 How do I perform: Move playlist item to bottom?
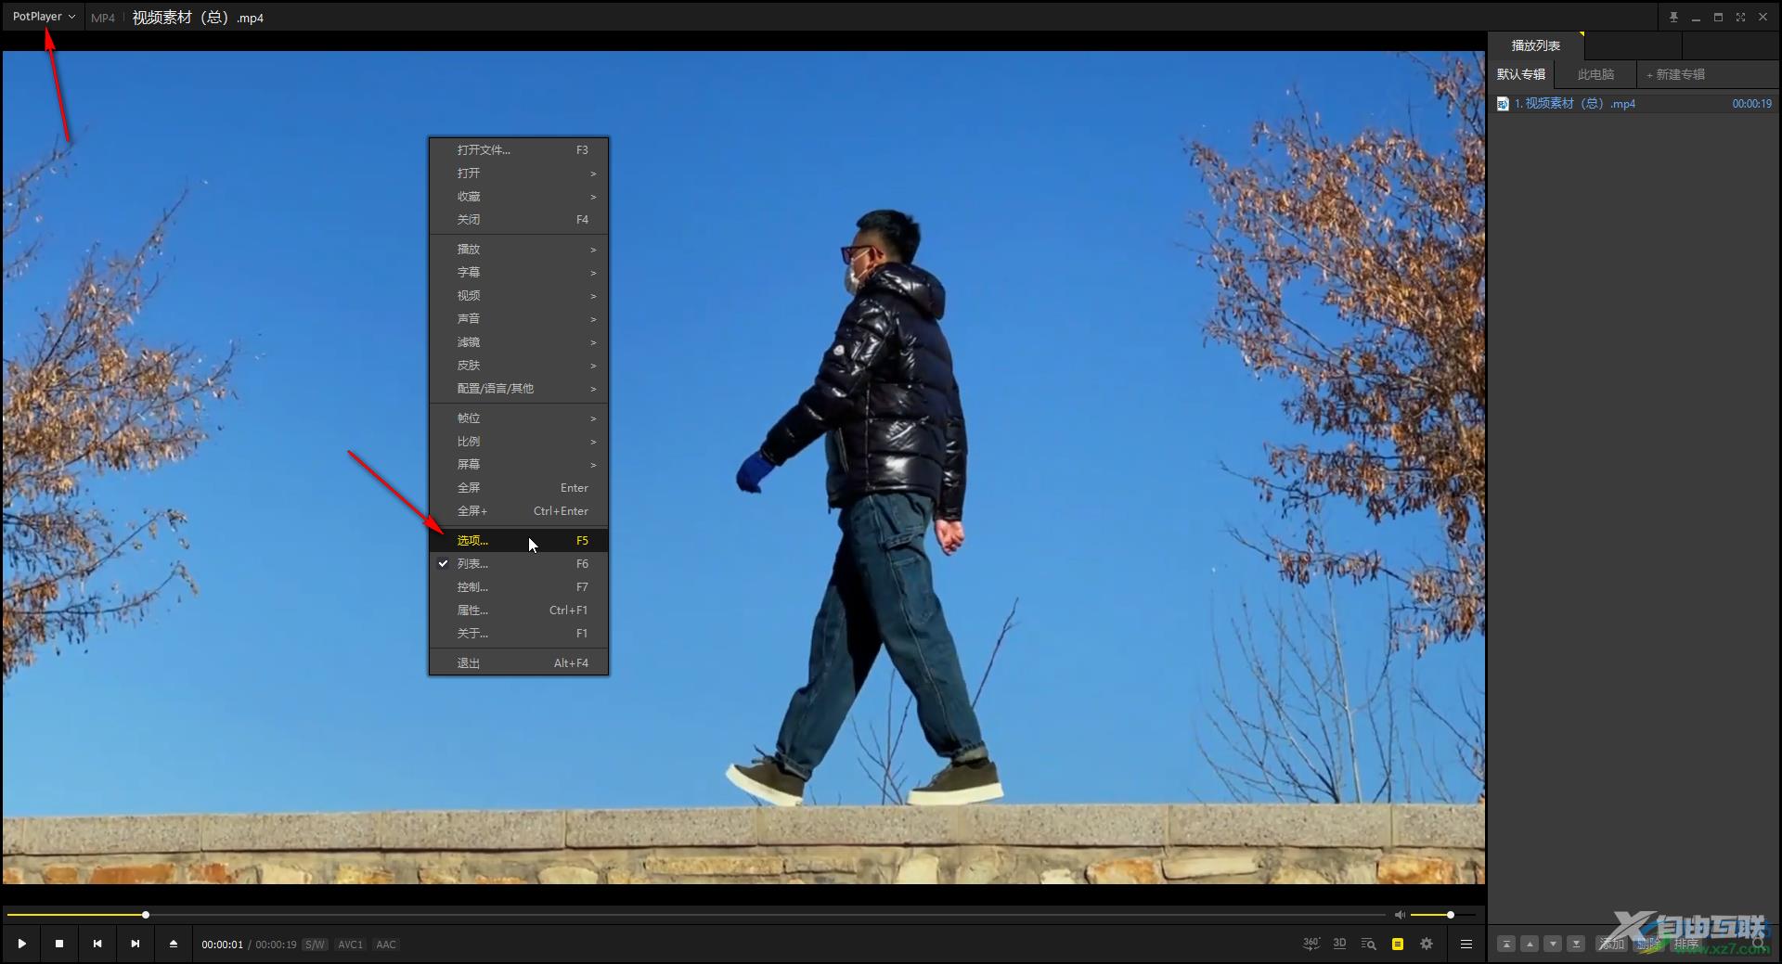[1576, 944]
